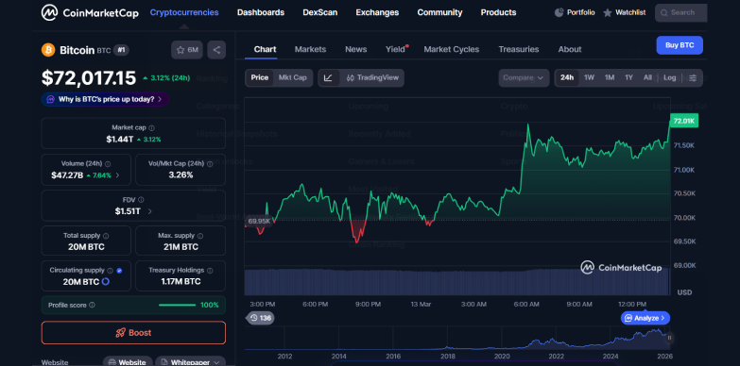Toggle Log scale on chart
Screen dimensions: 740x366
(x=670, y=77)
